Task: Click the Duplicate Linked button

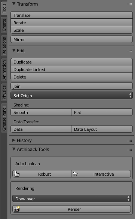Action: tap(71, 70)
